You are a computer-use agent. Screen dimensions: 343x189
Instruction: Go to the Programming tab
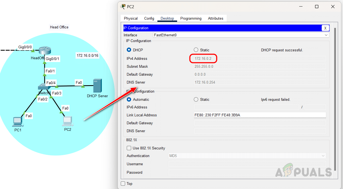(191, 18)
